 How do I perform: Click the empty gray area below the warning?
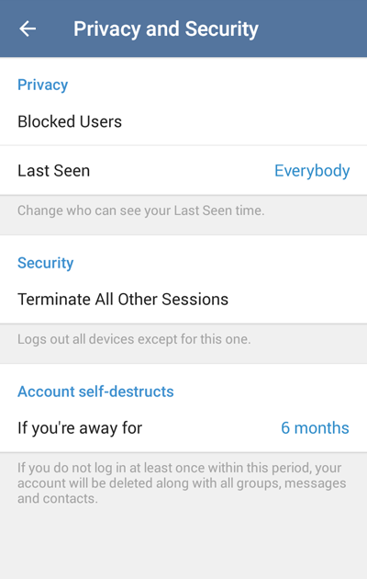[x=183, y=545]
